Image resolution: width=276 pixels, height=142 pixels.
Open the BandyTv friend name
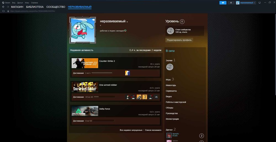coord(176,134)
